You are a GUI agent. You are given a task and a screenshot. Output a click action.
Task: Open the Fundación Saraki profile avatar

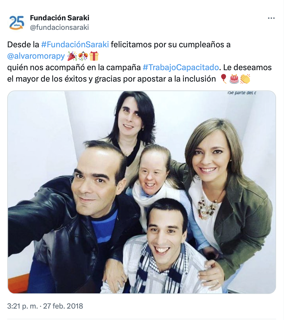[x=17, y=23]
